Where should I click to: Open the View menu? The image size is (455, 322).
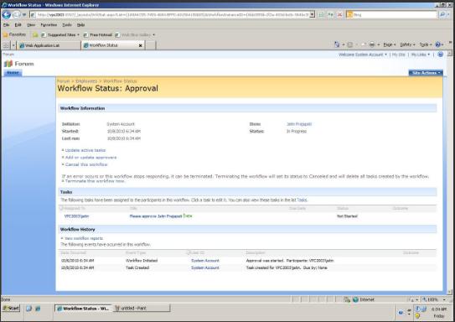pos(31,25)
